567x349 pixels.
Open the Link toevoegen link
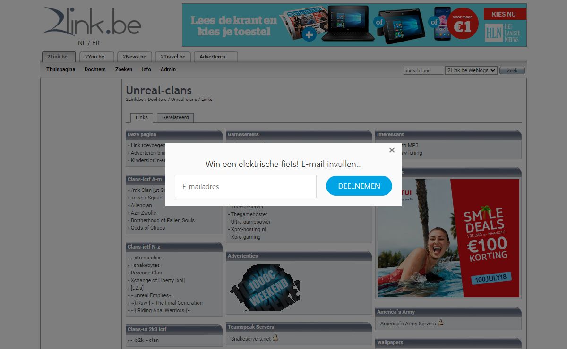click(x=148, y=145)
